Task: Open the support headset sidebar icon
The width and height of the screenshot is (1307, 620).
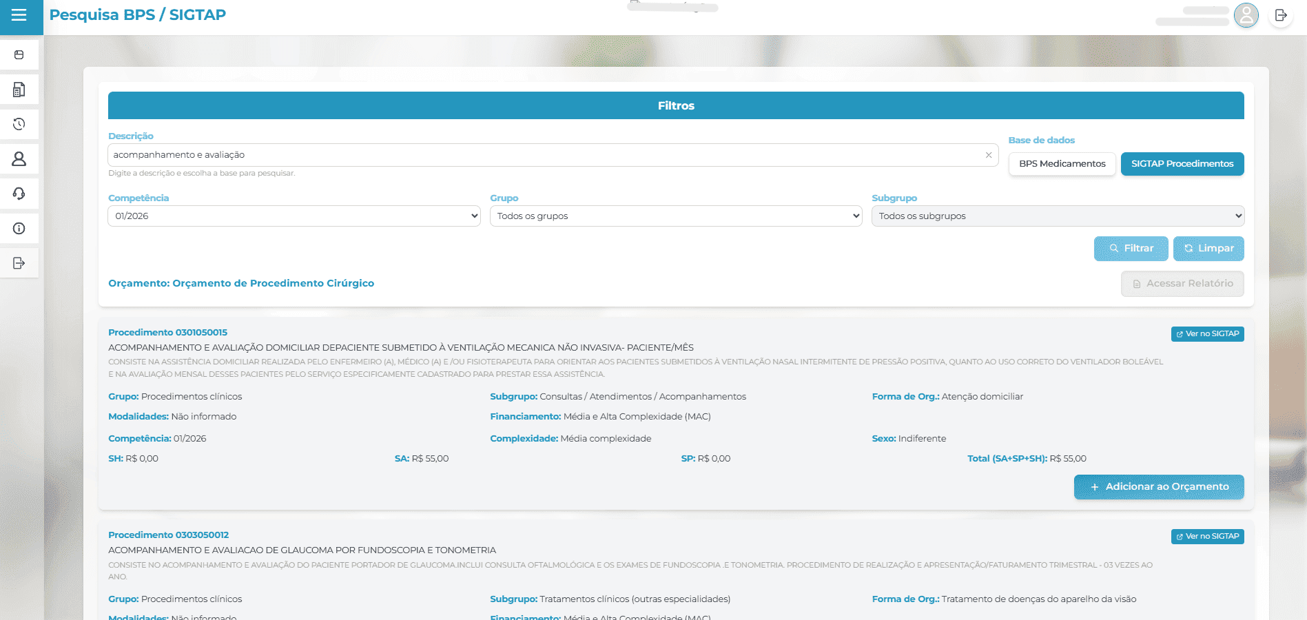Action: click(x=19, y=194)
